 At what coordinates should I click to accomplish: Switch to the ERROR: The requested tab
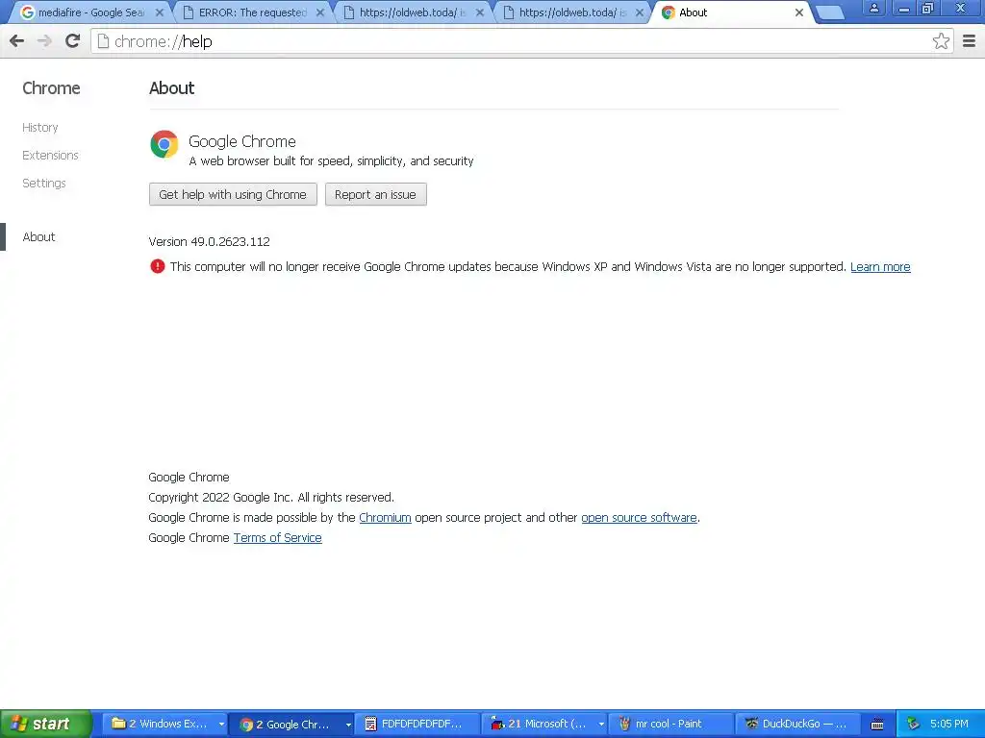point(251,12)
